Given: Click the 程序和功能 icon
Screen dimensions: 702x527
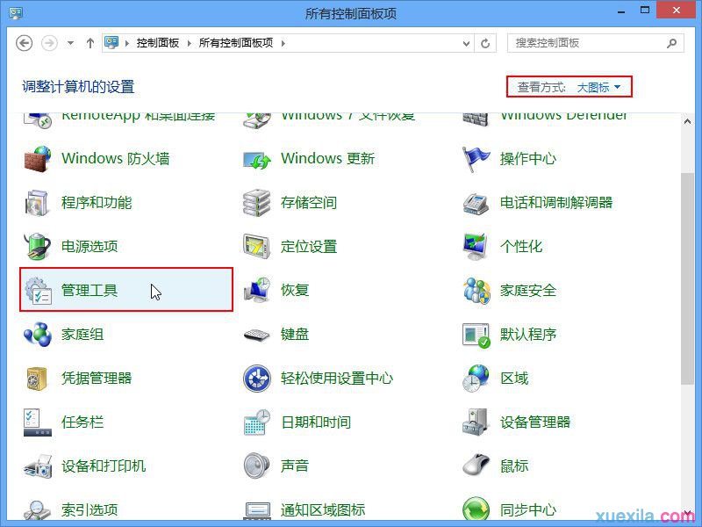Looking at the screenshot, I should click(37, 203).
